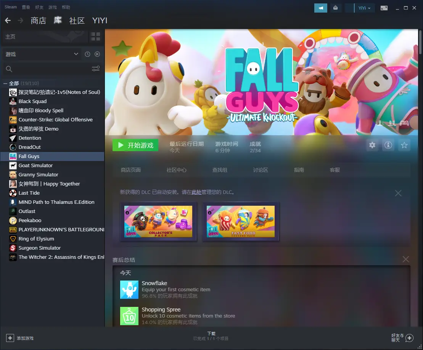Open the YiYi account dropdown
Image resolution: width=423 pixels, height=350 pixels.
365,8
